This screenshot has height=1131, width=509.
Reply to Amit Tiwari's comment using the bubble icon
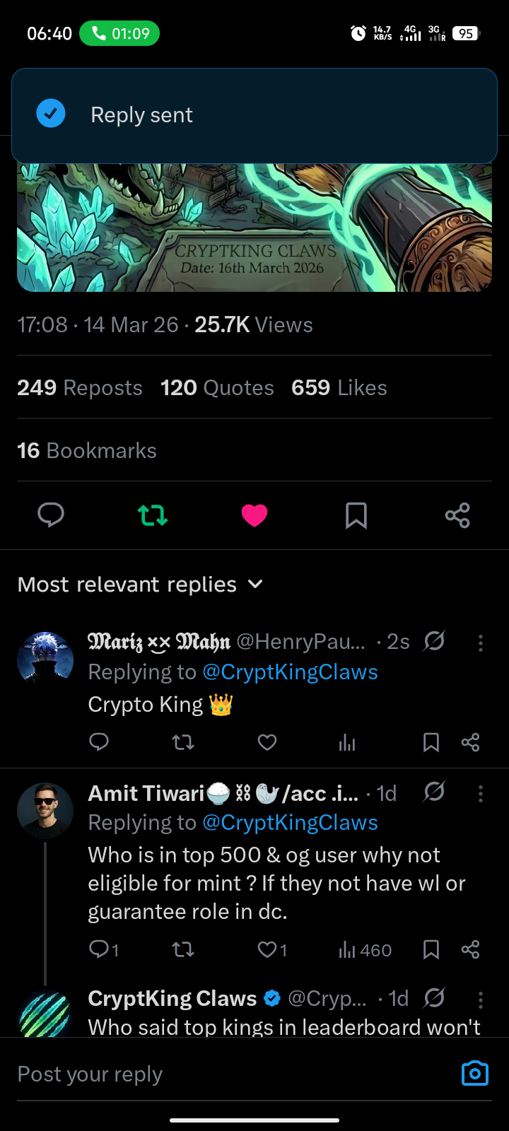tap(100, 949)
